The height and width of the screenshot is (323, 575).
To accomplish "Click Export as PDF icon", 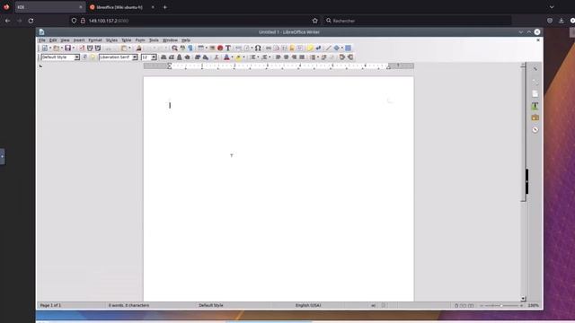I will click(x=82, y=48).
